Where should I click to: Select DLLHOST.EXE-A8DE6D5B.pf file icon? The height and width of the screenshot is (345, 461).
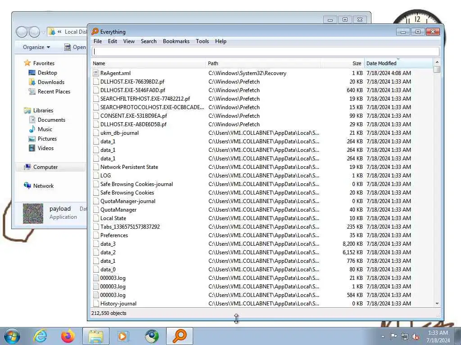(x=96, y=124)
